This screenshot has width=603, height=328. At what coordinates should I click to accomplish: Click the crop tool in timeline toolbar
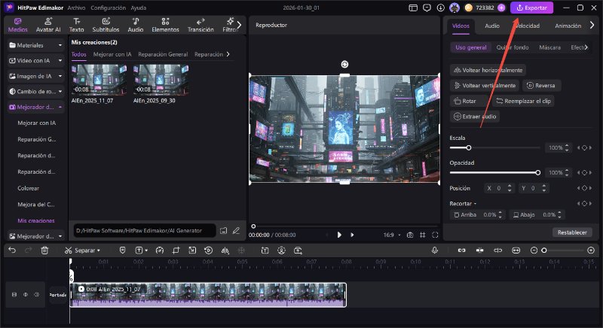pos(176,251)
